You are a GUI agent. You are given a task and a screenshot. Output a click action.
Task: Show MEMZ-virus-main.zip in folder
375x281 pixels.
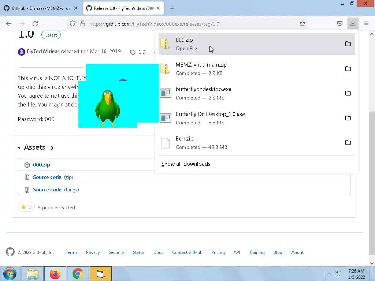348,68
